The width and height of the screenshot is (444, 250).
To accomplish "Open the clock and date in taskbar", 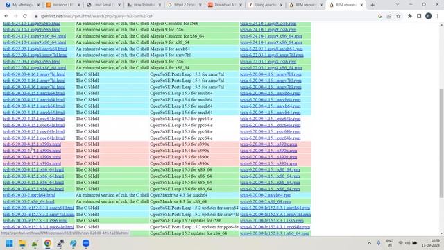I will [430, 243].
